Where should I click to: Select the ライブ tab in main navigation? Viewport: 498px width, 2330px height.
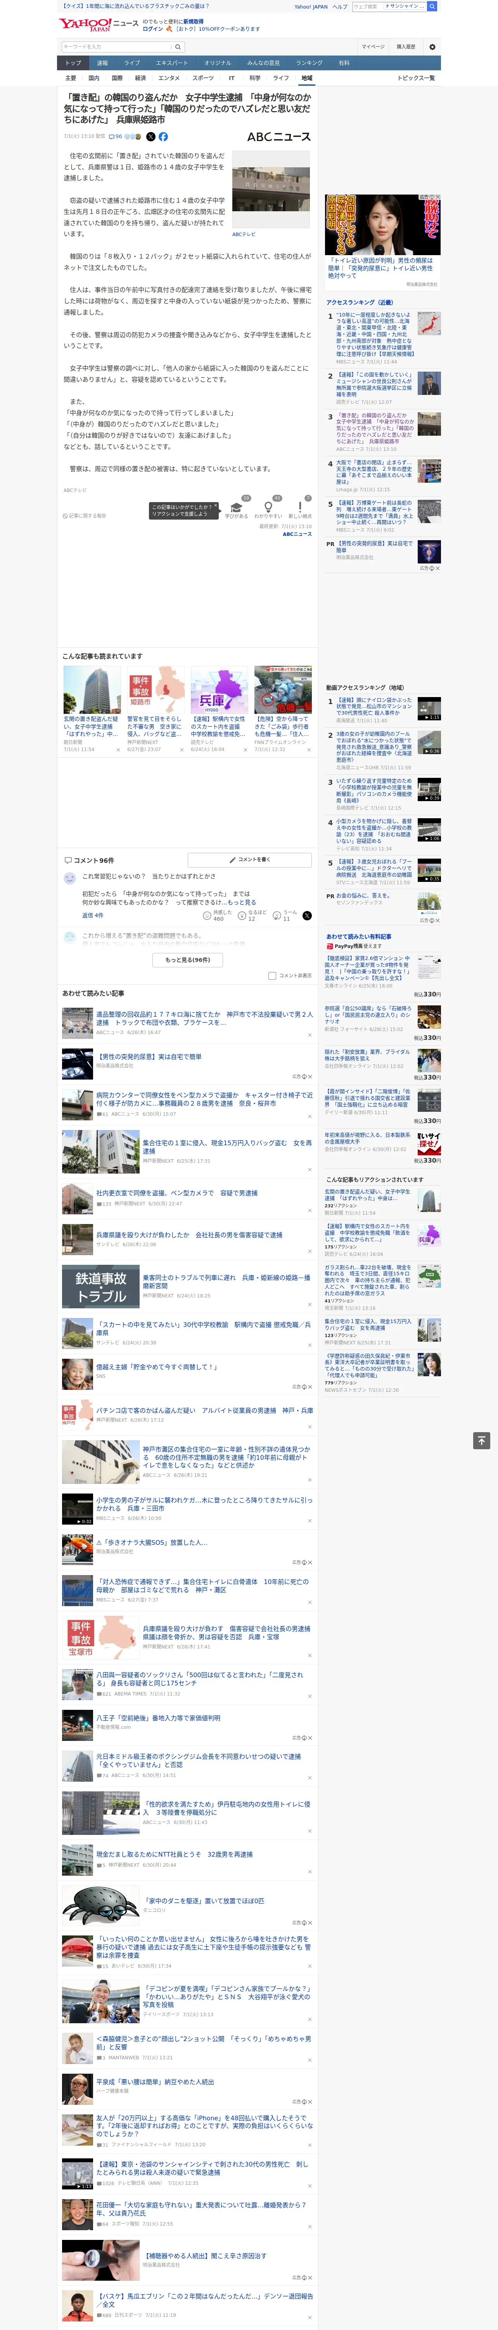[132, 63]
